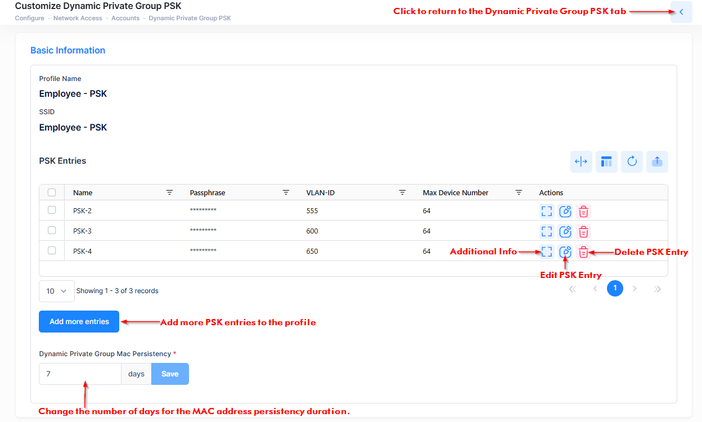Click the Add more entries button

[x=79, y=322]
